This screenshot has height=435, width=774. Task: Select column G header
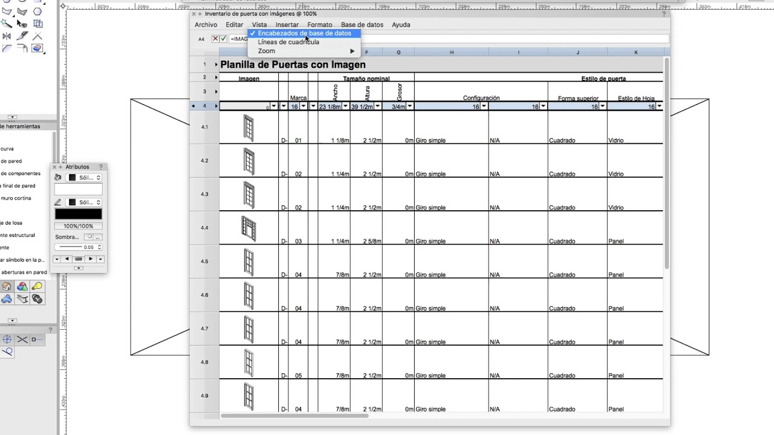[x=398, y=53]
